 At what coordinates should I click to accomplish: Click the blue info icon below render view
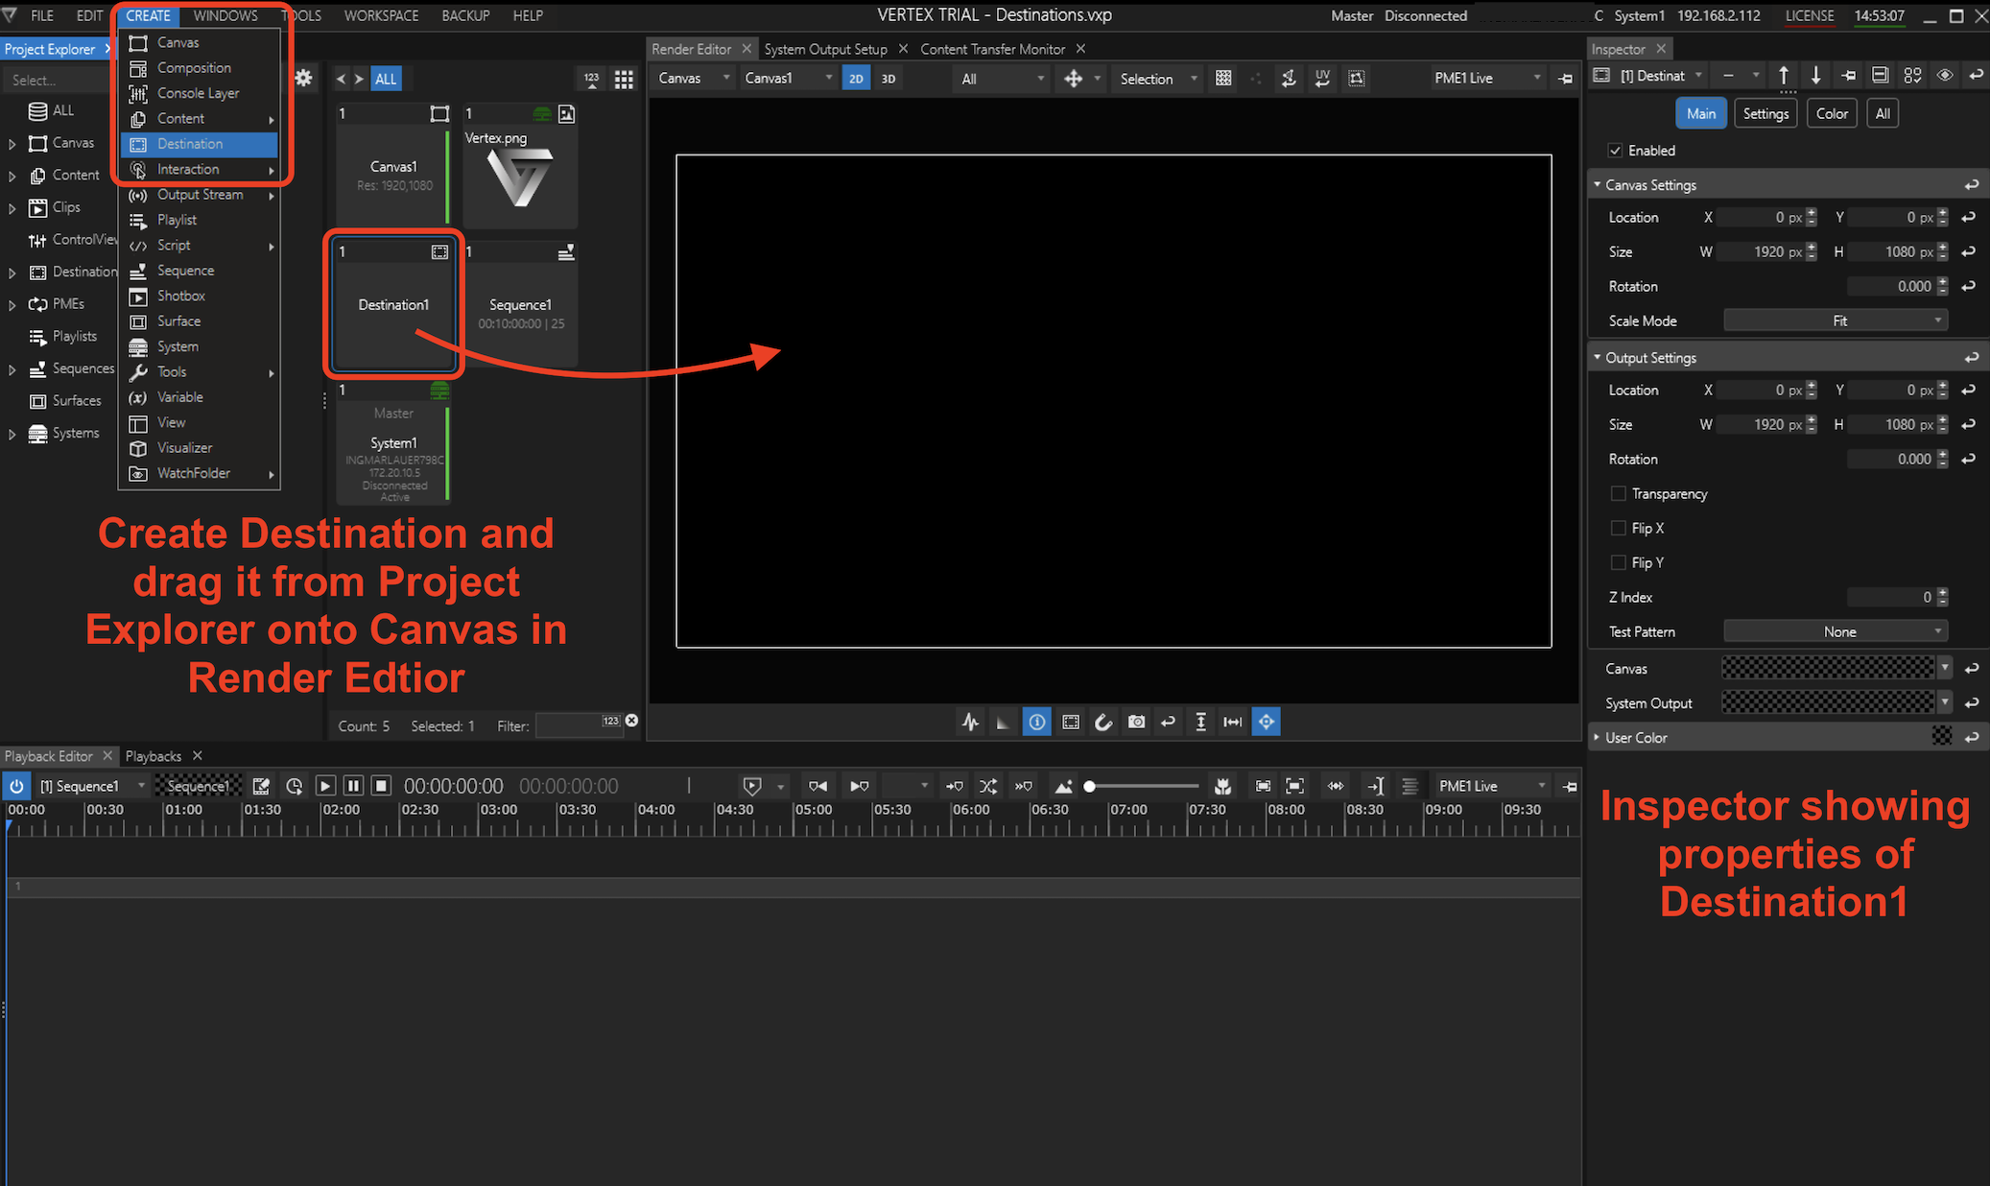1037,722
